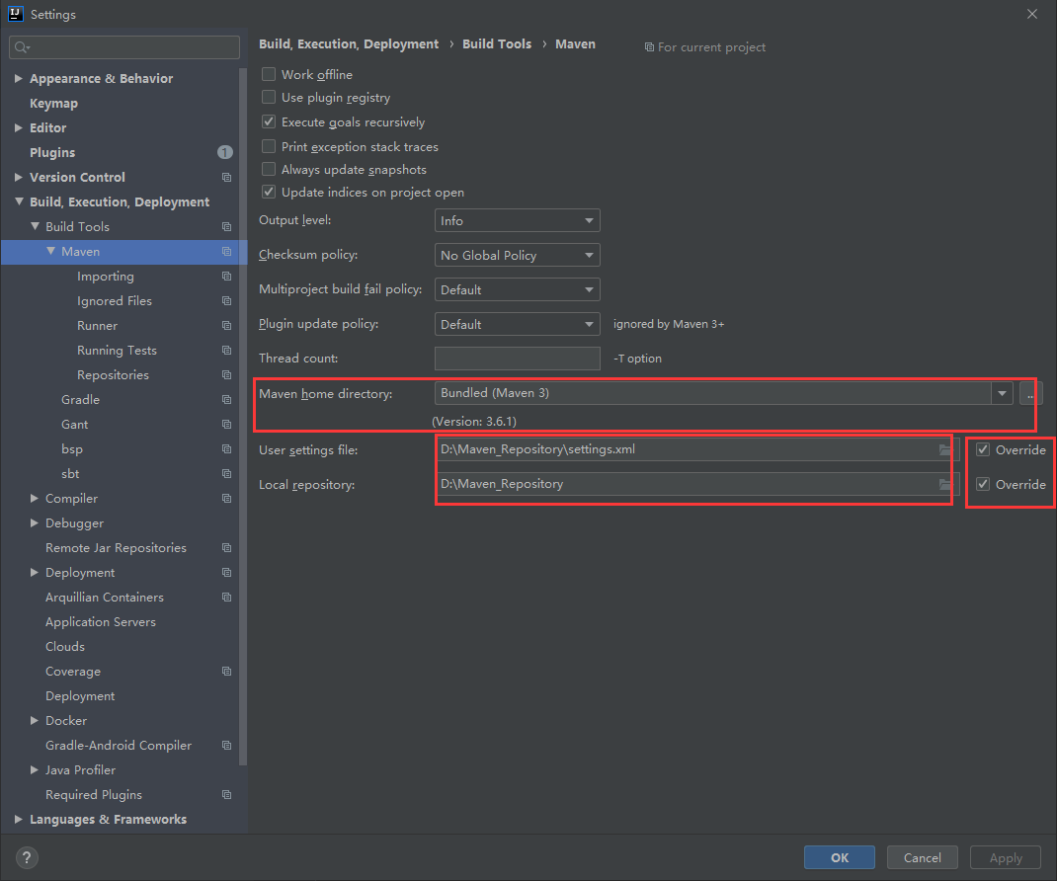Screen dimensions: 1057x881
Task: Open Multiproject build fail policy dropdown
Action: tap(517, 289)
